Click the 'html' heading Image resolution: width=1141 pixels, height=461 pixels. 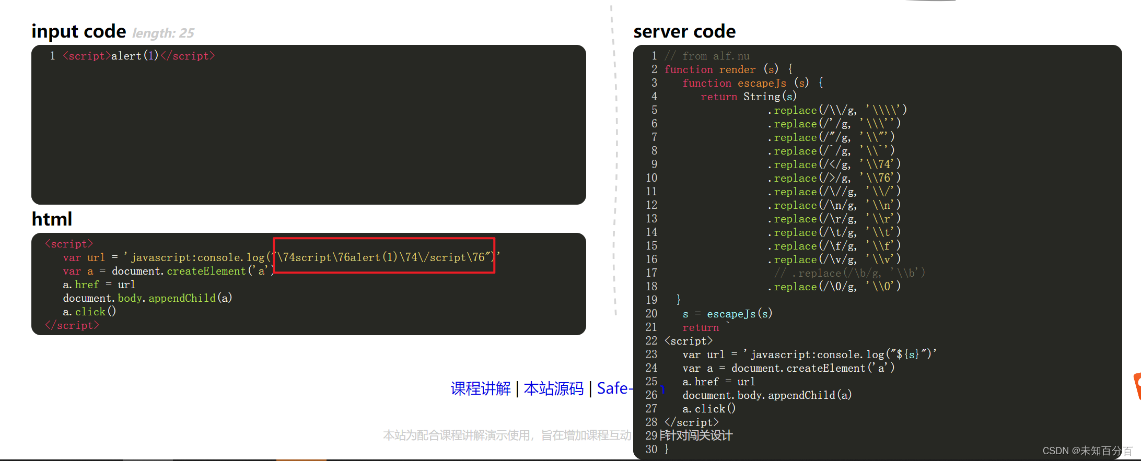click(52, 219)
